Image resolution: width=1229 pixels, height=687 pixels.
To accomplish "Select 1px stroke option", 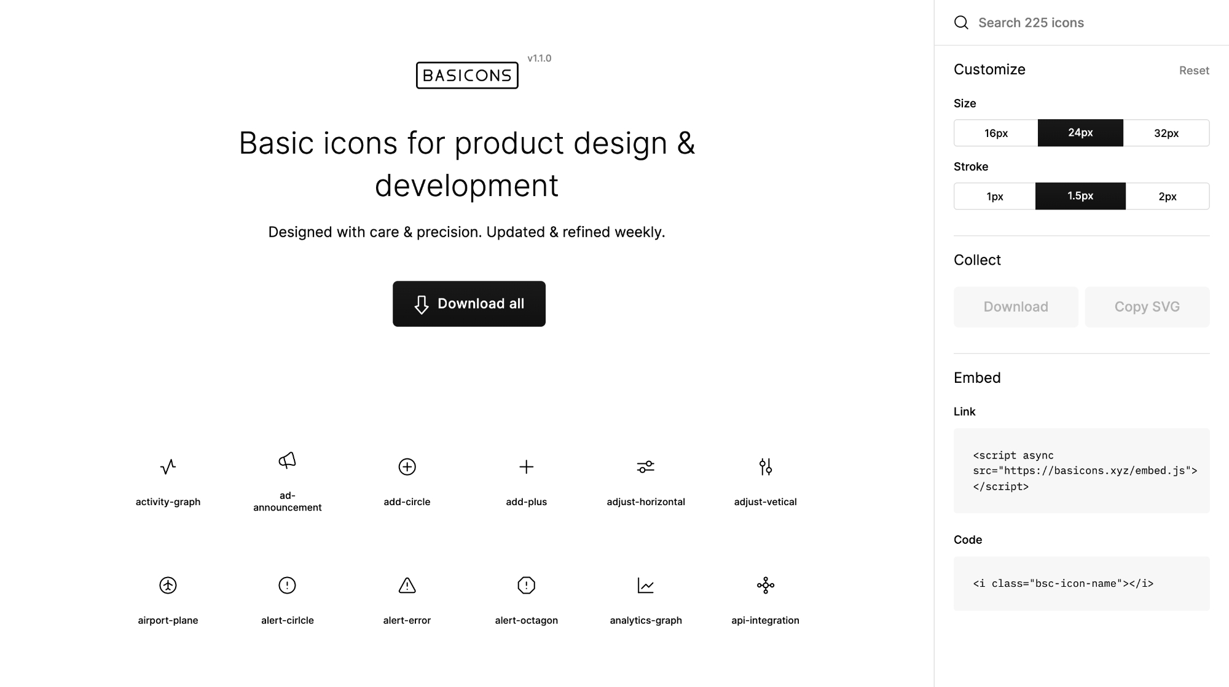I will [994, 196].
